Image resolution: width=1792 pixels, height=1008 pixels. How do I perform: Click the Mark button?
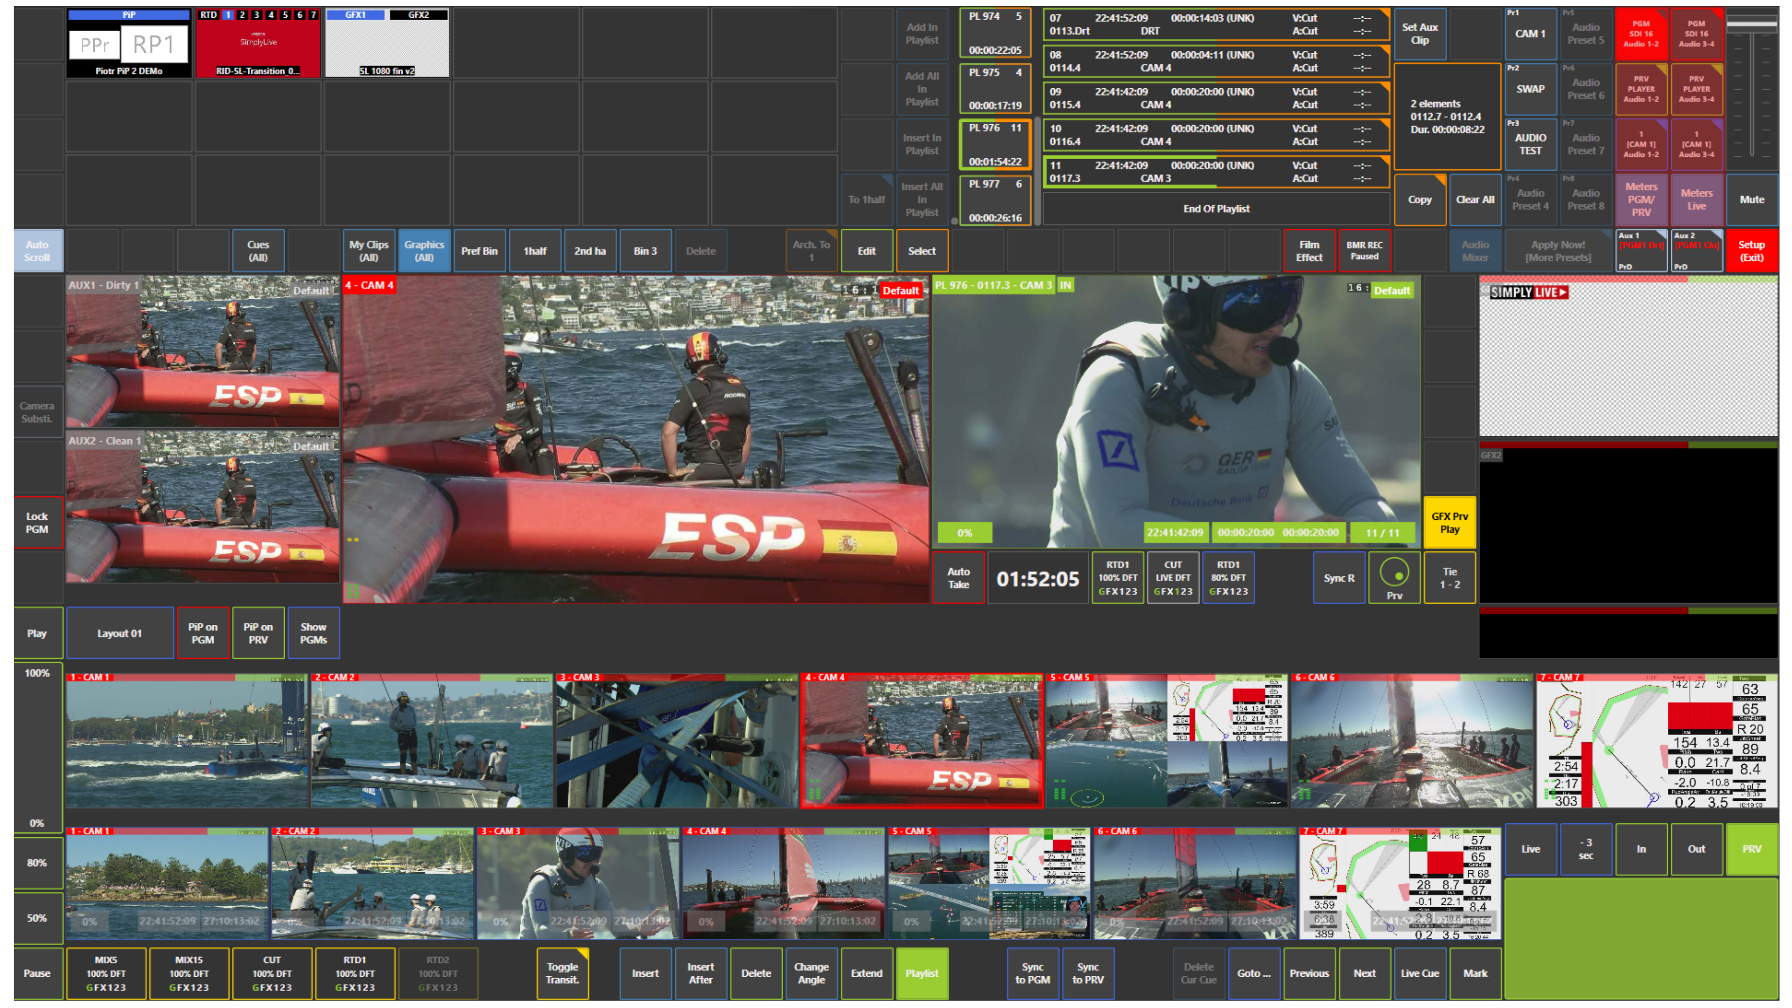click(x=1476, y=973)
